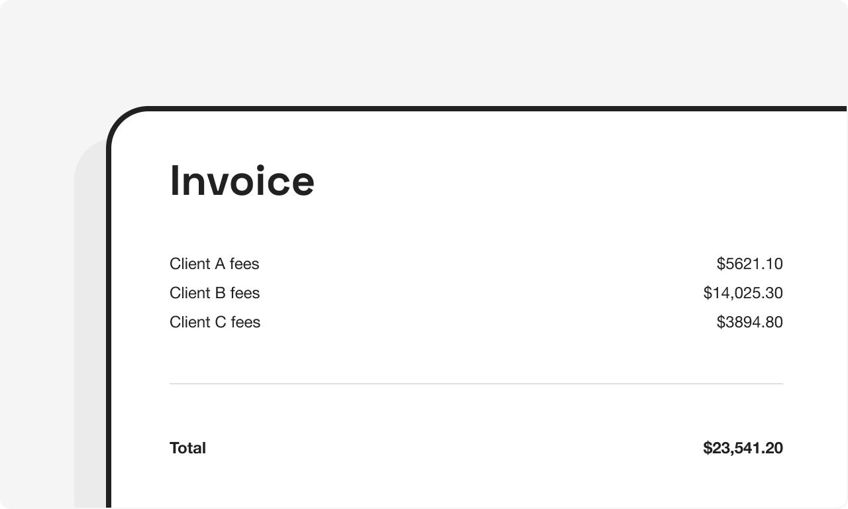Select the Client B fees label

click(214, 293)
